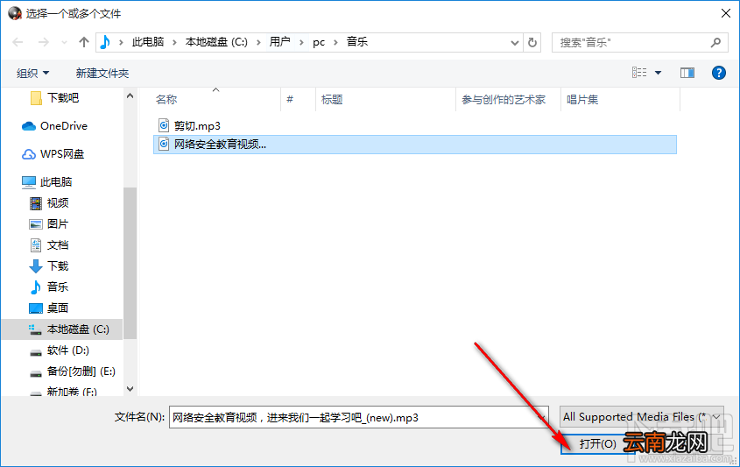Open 视频 in the sidebar
740x467 pixels.
click(x=58, y=203)
